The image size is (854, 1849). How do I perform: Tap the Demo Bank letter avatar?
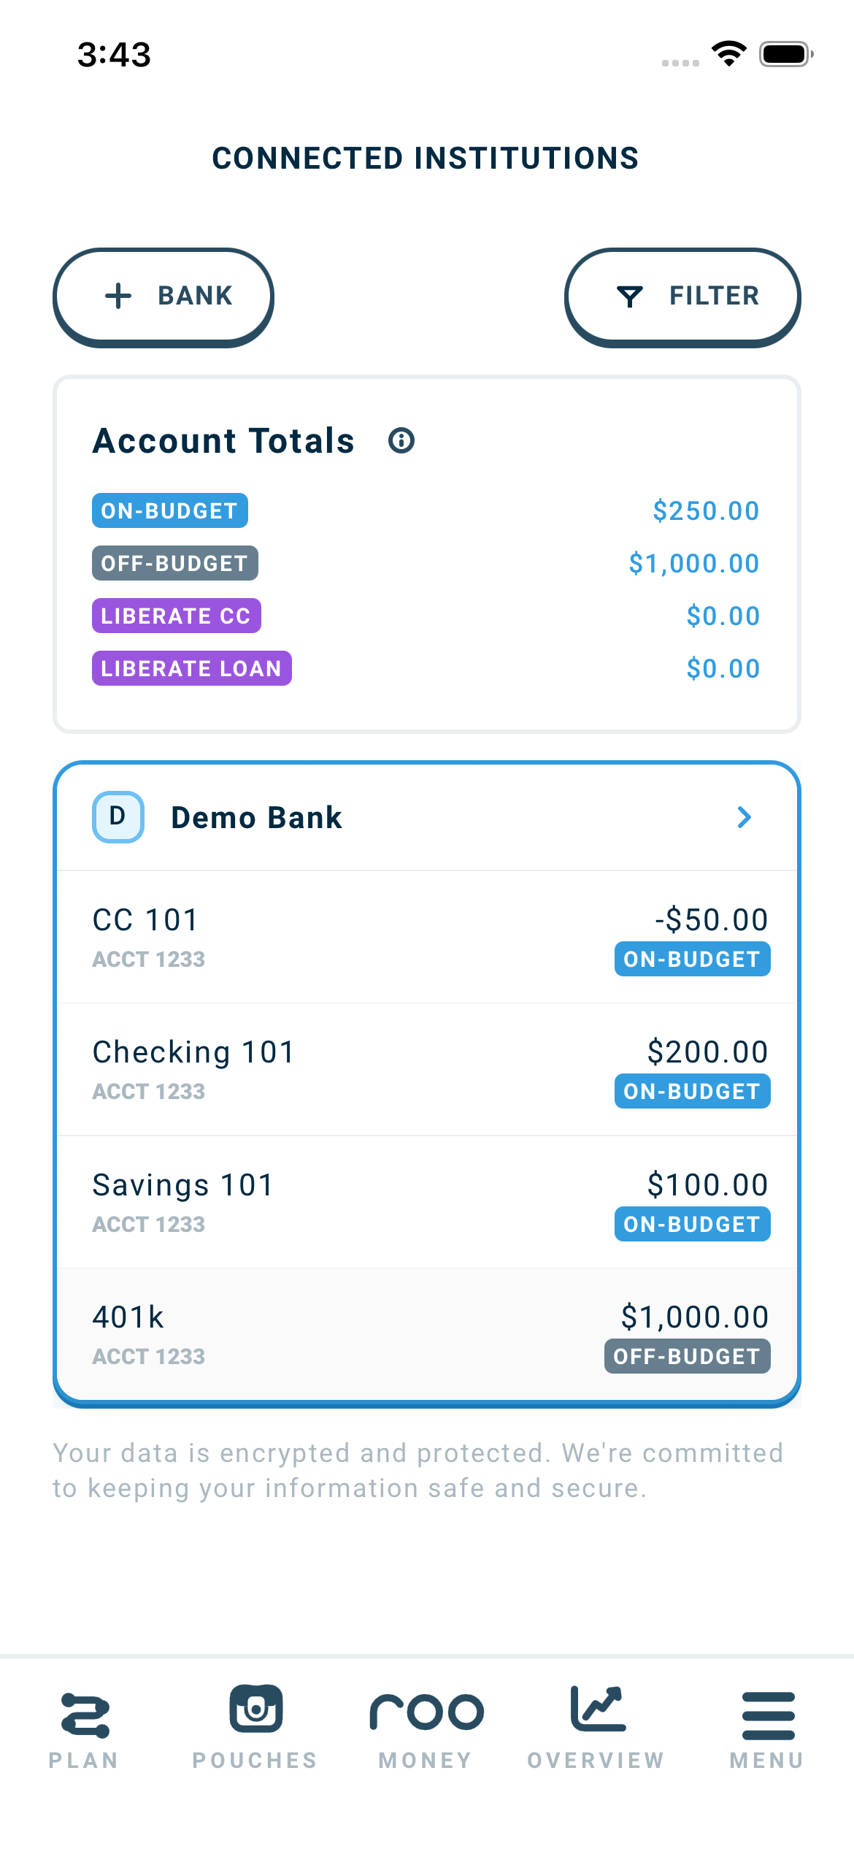point(118,817)
